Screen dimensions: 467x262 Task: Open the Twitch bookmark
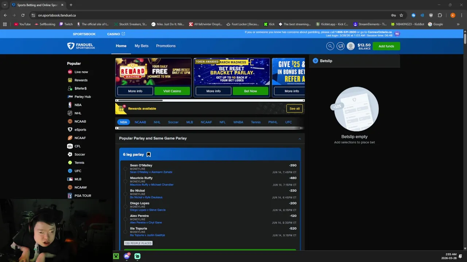[x=65, y=24]
